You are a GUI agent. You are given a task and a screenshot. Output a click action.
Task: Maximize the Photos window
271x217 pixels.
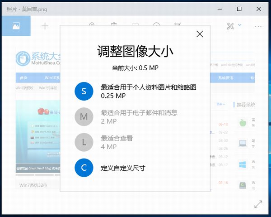[239, 9]
